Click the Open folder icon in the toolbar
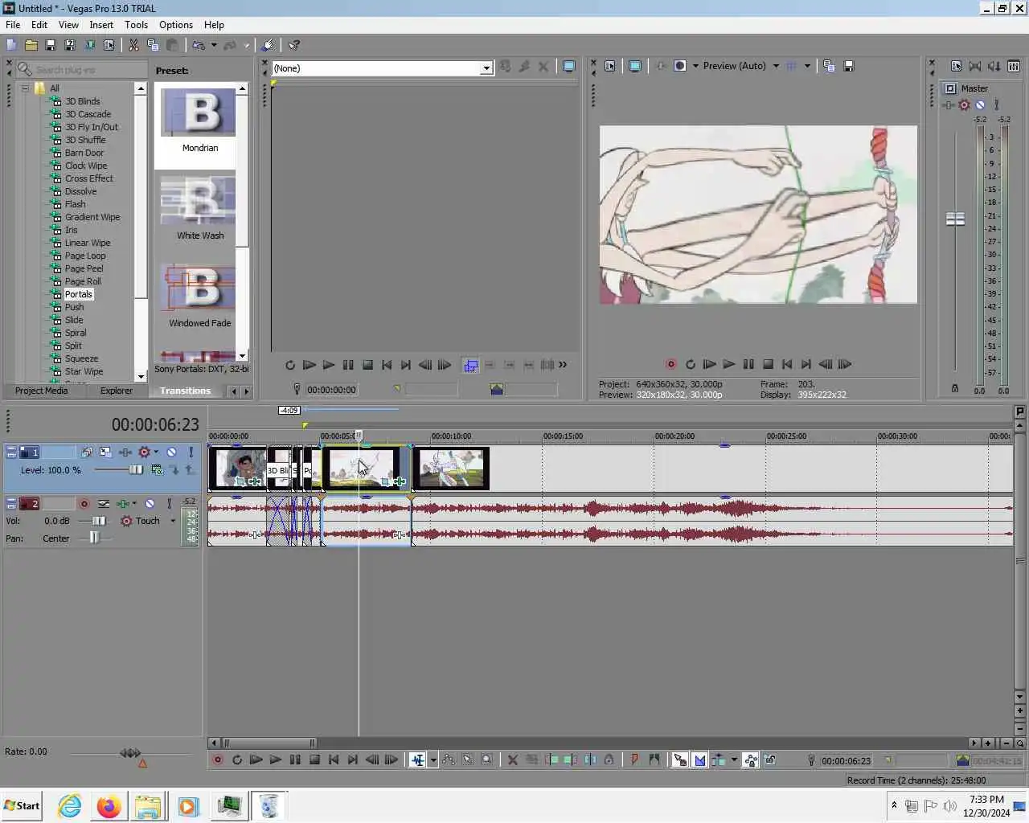This screenshot has height=823, width=1029. (31, 45)
